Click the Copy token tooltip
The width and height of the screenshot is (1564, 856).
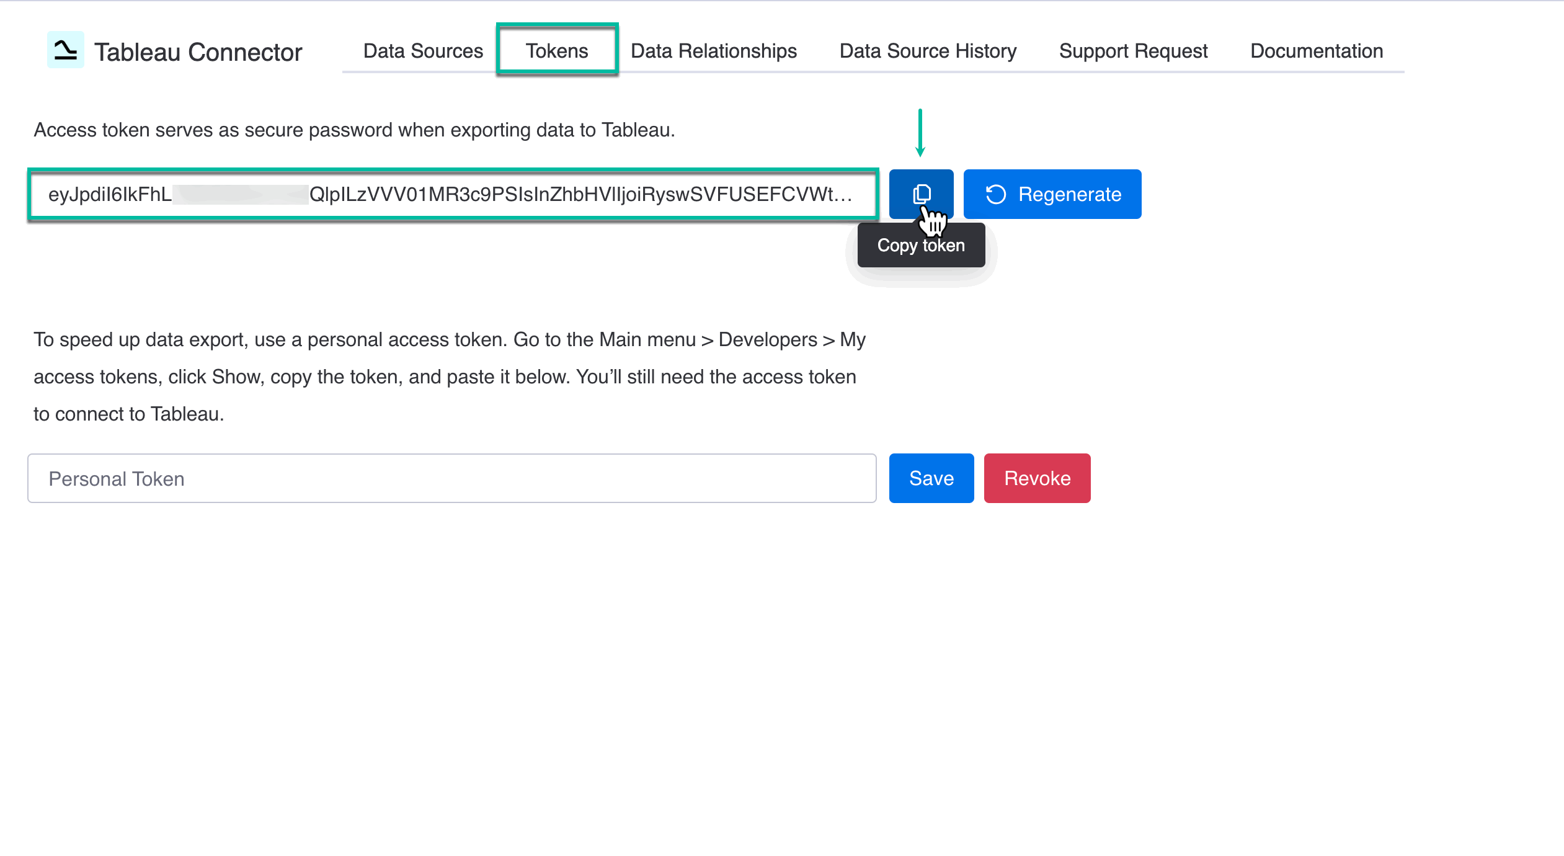pyautogui.click(x=920, y=245)
